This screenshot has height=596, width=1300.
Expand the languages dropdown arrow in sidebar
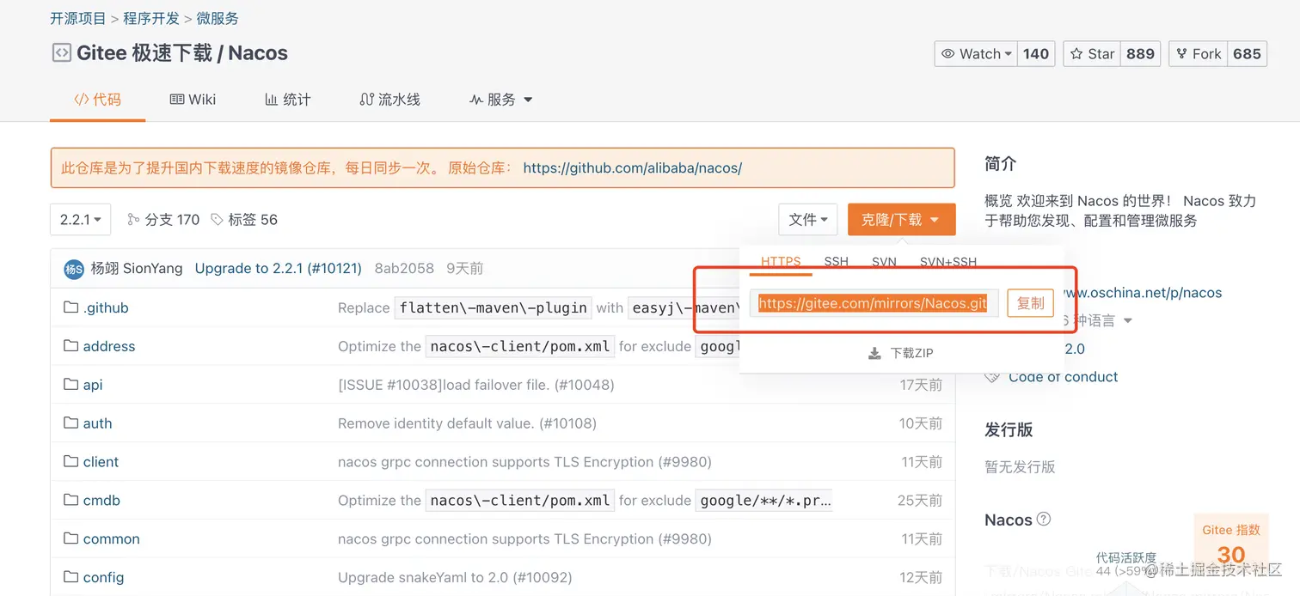pos(1128,321)
